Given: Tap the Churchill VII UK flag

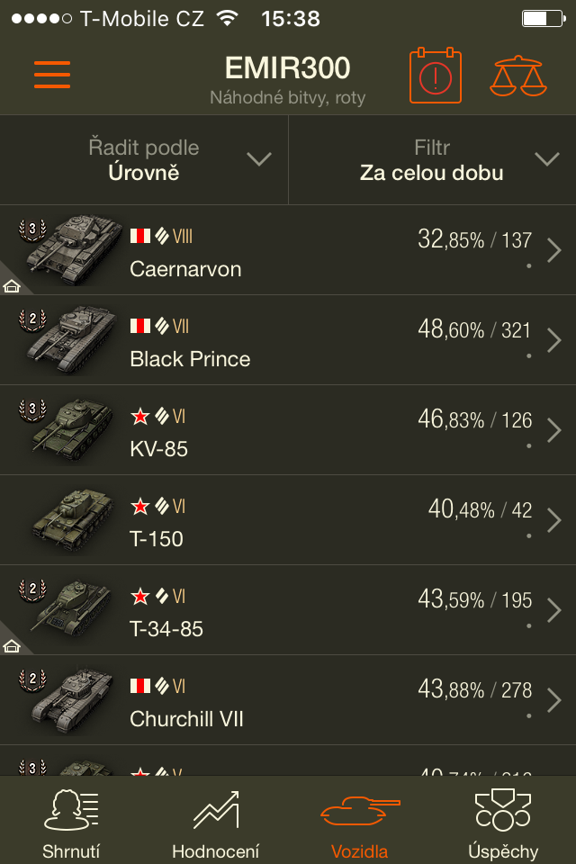Looking at the screenshot, I should [139, 687].
